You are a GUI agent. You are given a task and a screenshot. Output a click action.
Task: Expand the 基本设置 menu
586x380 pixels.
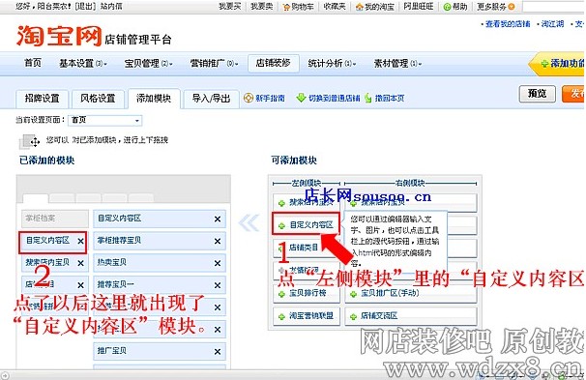pyautogui.click(x=83, y=64)
